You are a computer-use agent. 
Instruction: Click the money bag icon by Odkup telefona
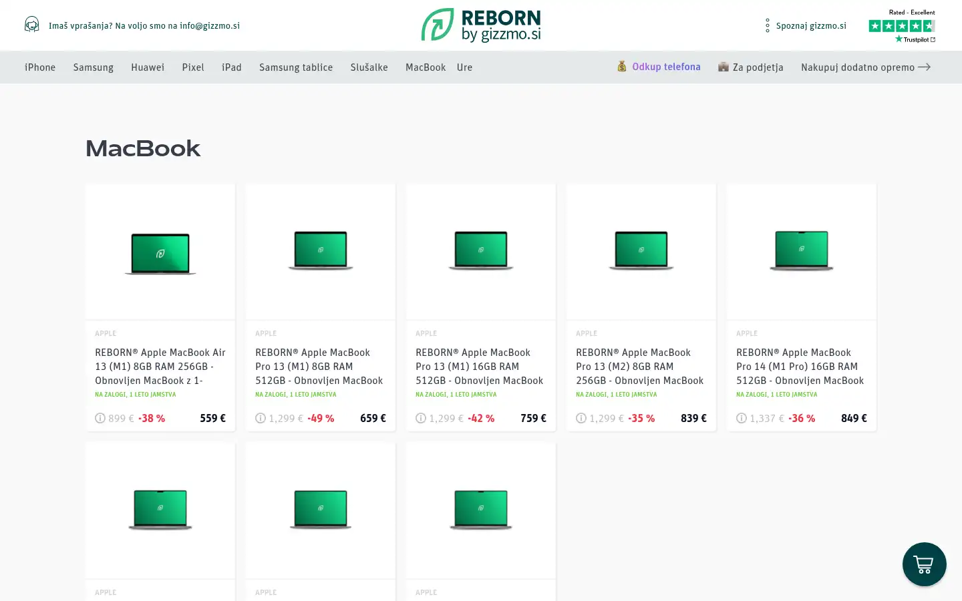point(622,67)
